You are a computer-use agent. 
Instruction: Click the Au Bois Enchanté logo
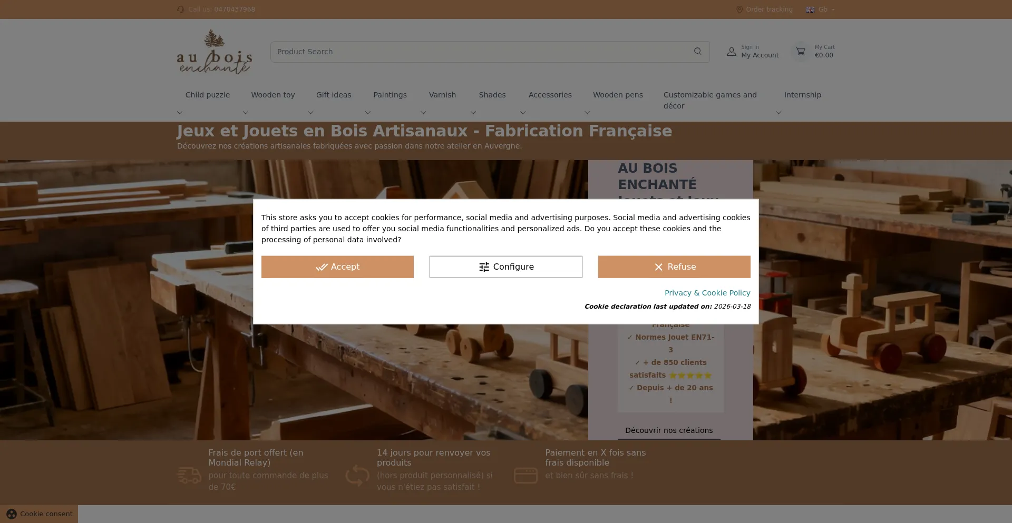[x=215, y=52]
